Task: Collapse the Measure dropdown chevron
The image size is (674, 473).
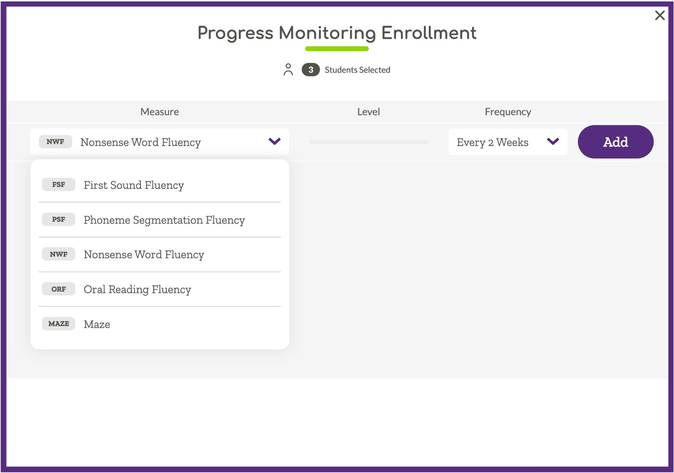Action: 275,141
